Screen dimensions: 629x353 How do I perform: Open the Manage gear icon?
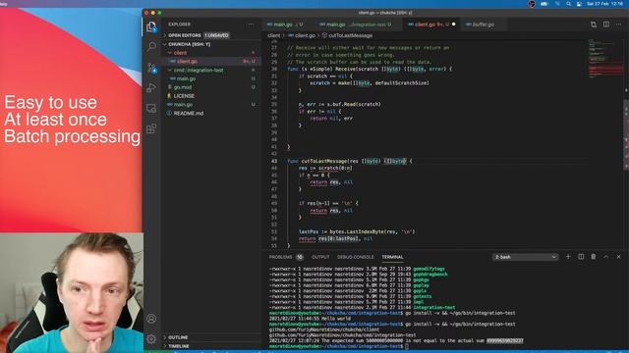151,339
